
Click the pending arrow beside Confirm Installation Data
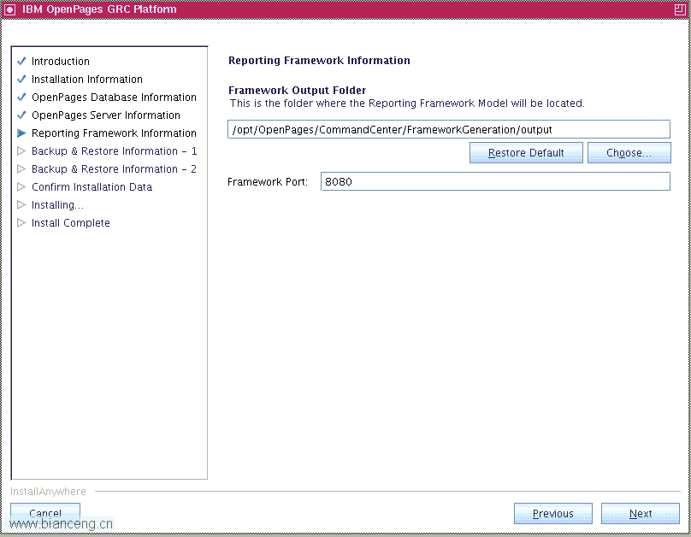tap(21, 186)
